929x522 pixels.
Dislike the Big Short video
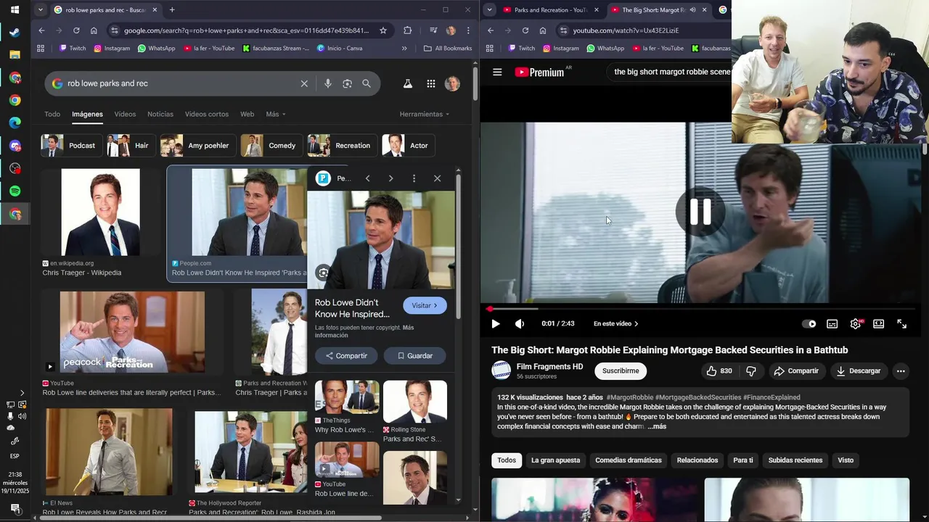point(751,371)
